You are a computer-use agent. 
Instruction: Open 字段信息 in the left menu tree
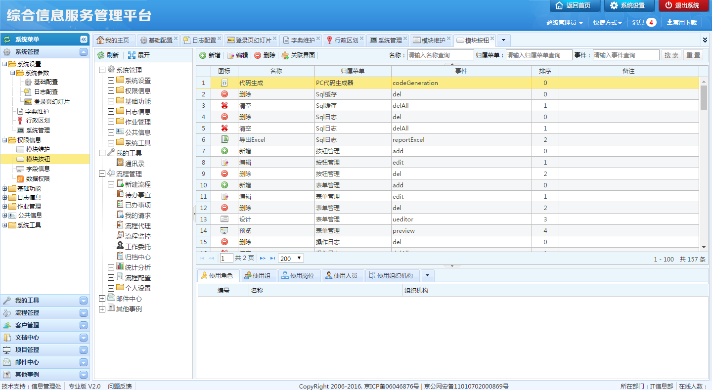tap(38, 169)
